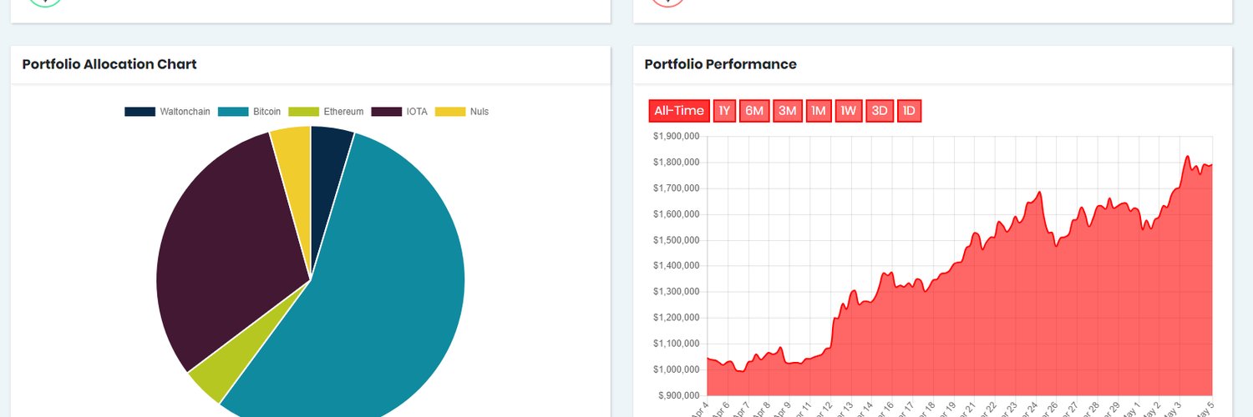1253x417 pixels.
Task: Select the All-Time range button
Action: pyautogui.click(x=679, y=111)
